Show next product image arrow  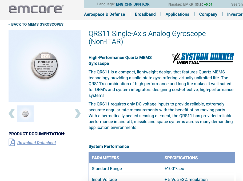(x=77, y=113)
